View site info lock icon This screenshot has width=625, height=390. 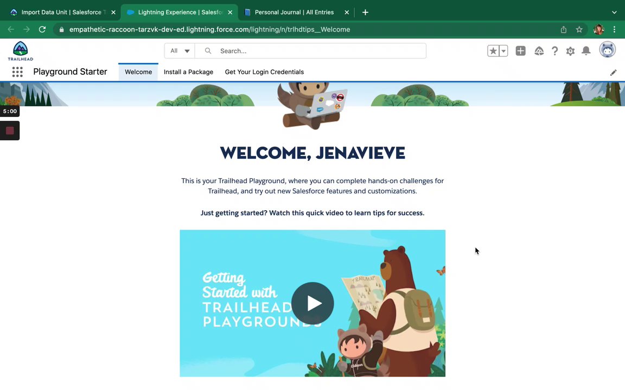point(61,29)
